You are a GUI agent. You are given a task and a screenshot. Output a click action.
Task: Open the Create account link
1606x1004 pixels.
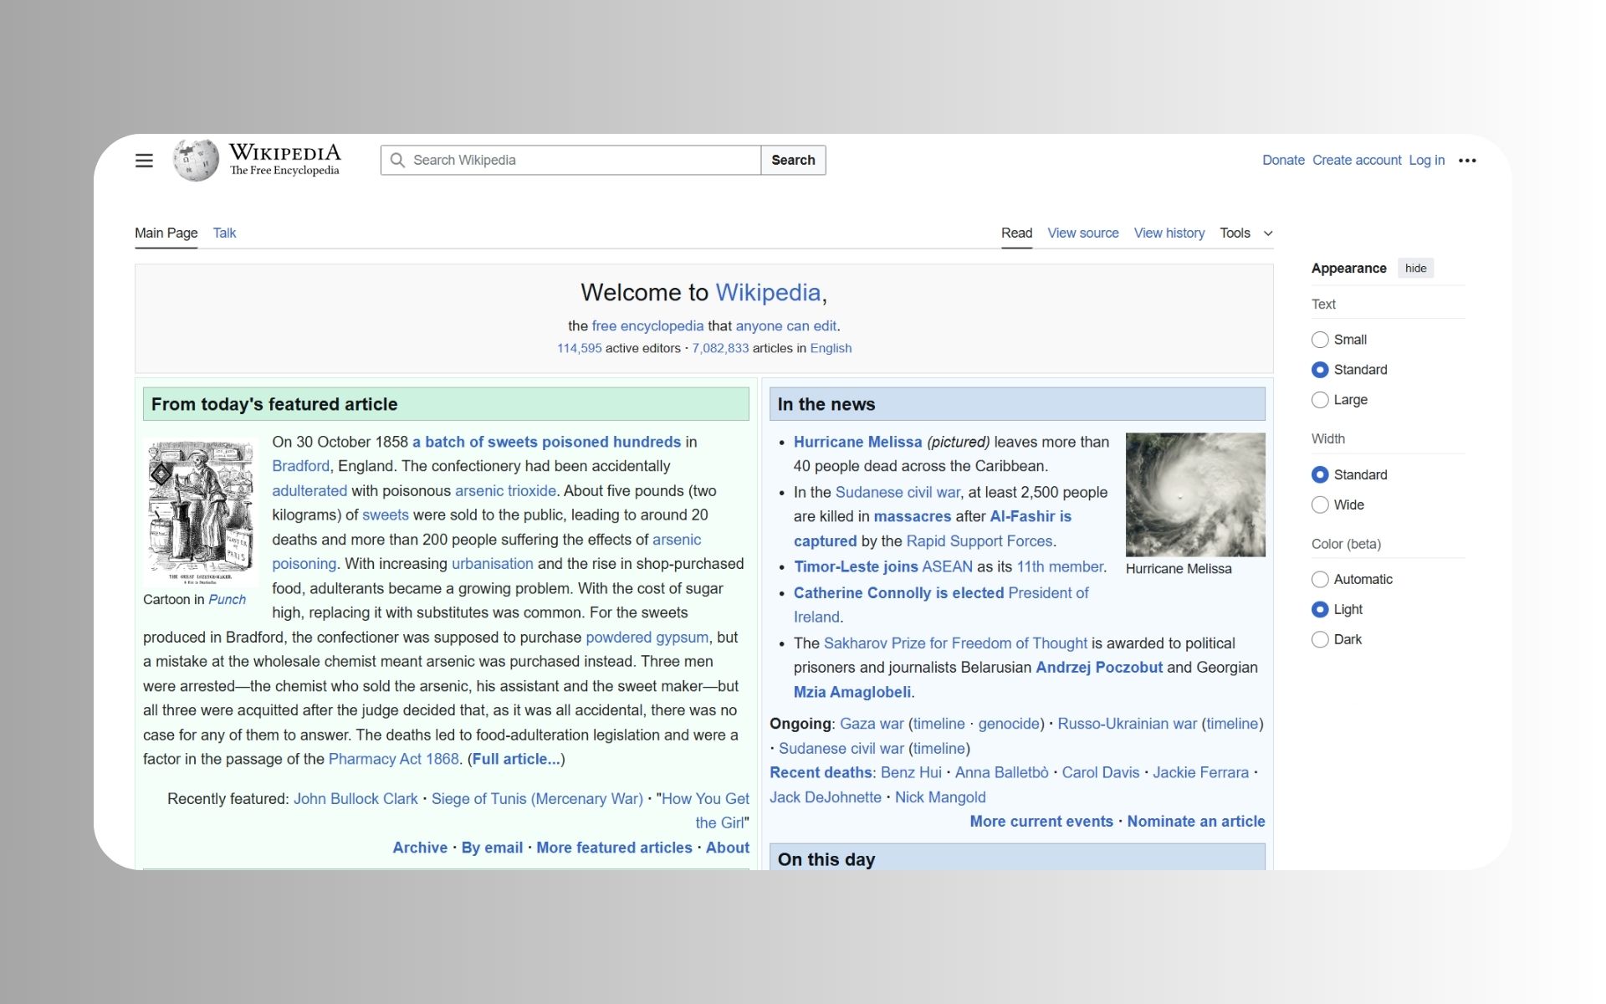tap(1356, 161)
